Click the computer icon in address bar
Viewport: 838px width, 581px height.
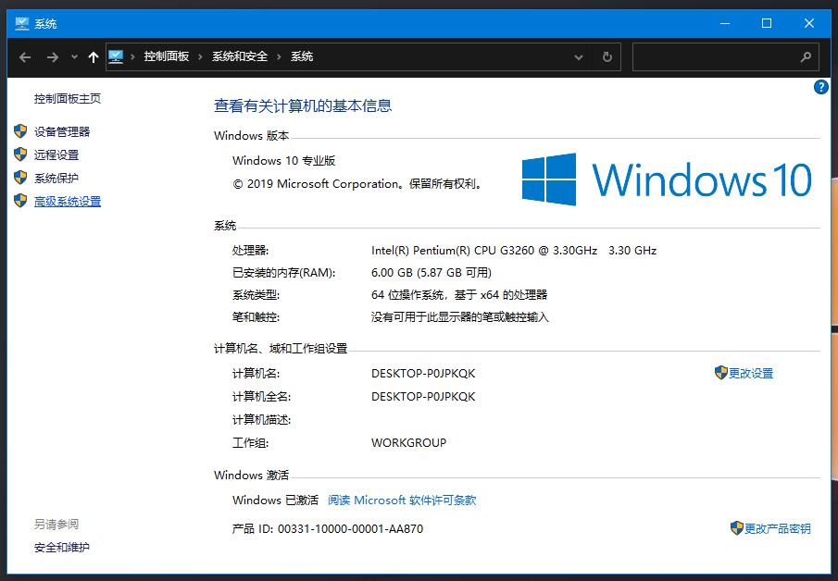tap(116, 56)
